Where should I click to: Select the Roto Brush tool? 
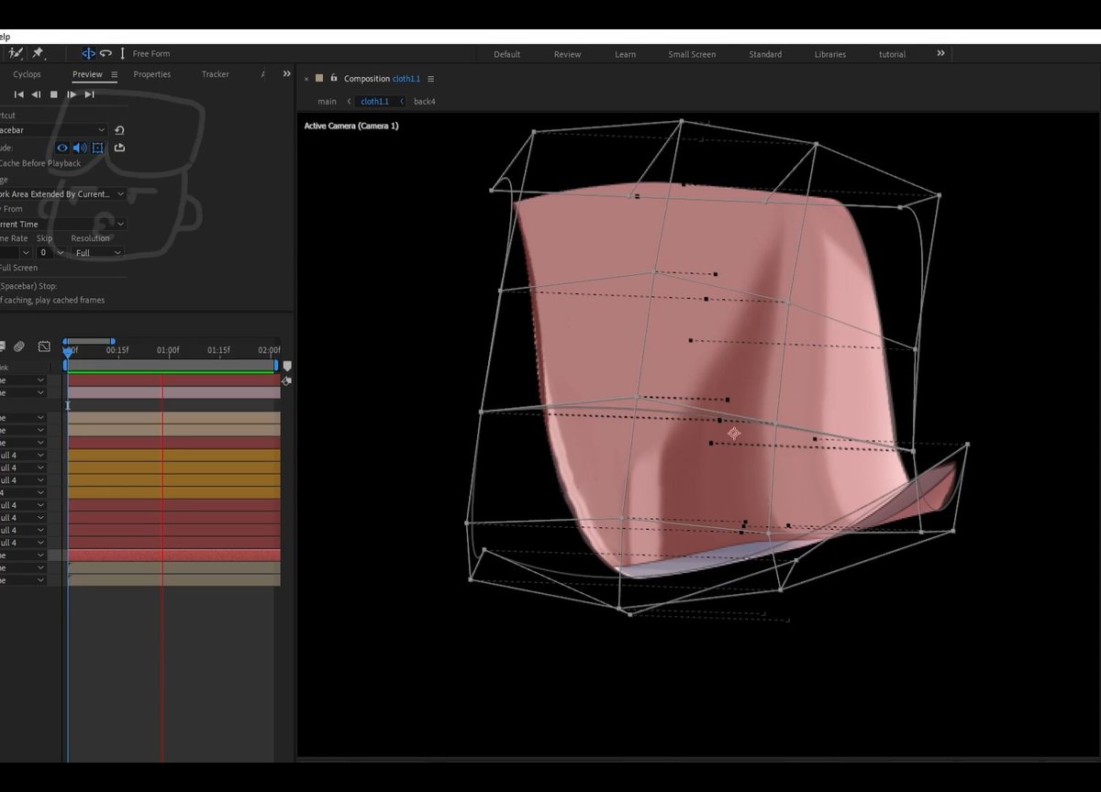[14, 54]
